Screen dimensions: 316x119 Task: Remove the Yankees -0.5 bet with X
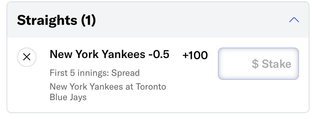[x=27, y=57]
